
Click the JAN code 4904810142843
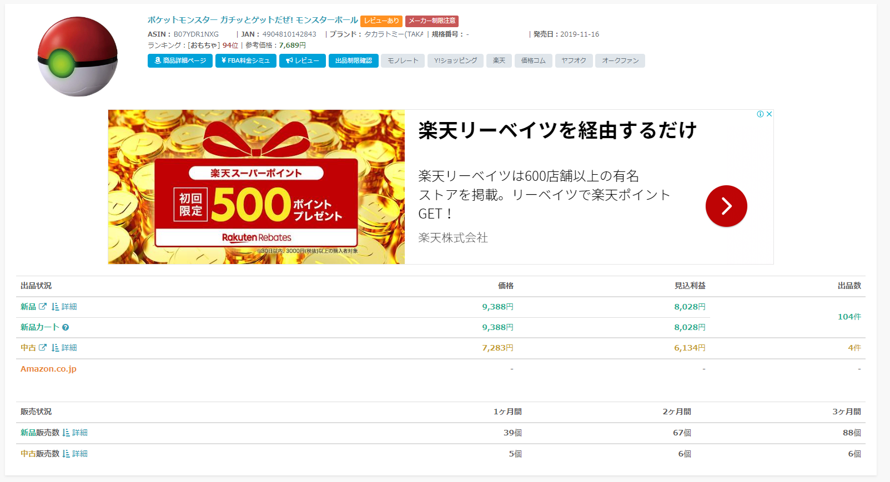click(x=289, y=34)
